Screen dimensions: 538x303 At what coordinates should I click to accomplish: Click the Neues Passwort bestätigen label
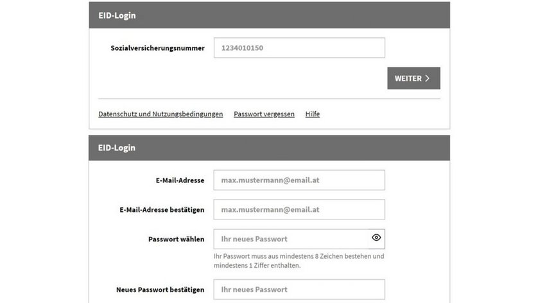161,290
